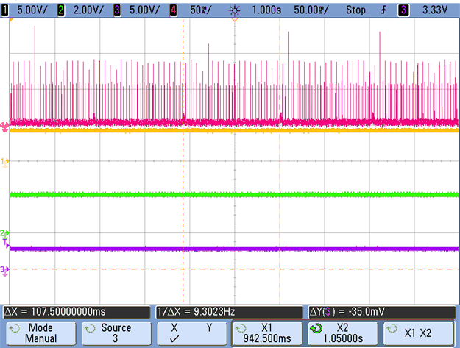Click the trigger level T marker
The width and height of the screenshot is (460, 348).
click(6, 244)
